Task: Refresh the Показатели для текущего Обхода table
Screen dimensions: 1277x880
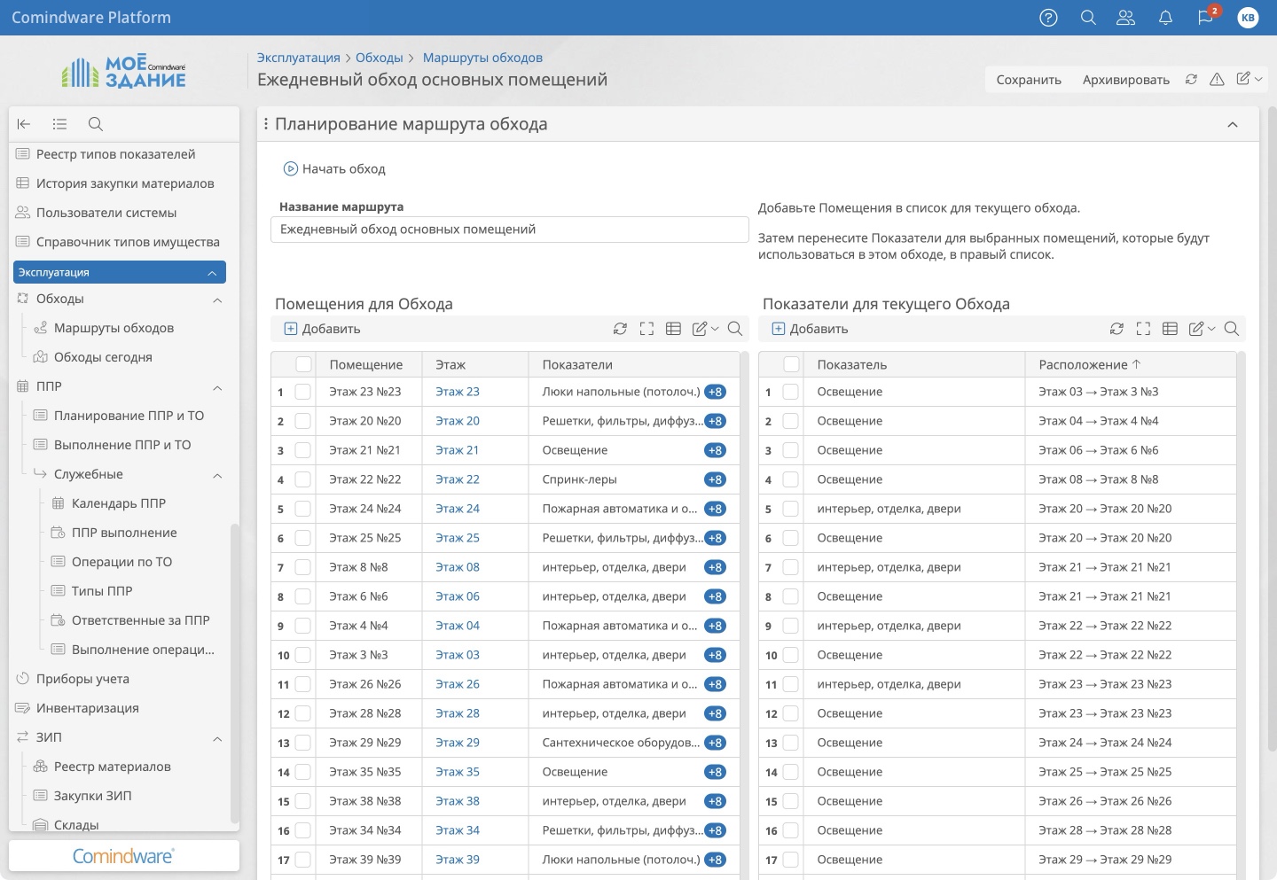Action: [1116, 329]
